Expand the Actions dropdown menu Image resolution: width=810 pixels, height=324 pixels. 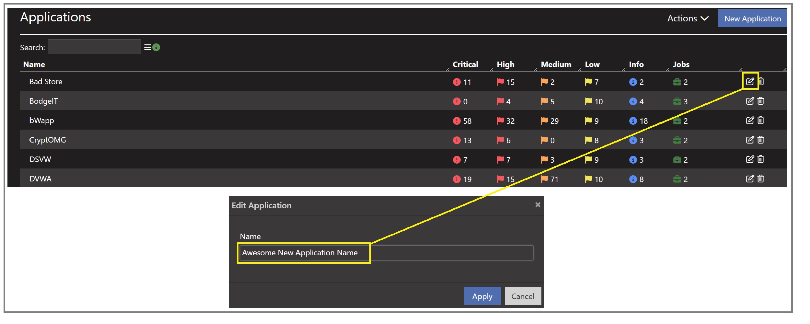[x=688, y=18]
